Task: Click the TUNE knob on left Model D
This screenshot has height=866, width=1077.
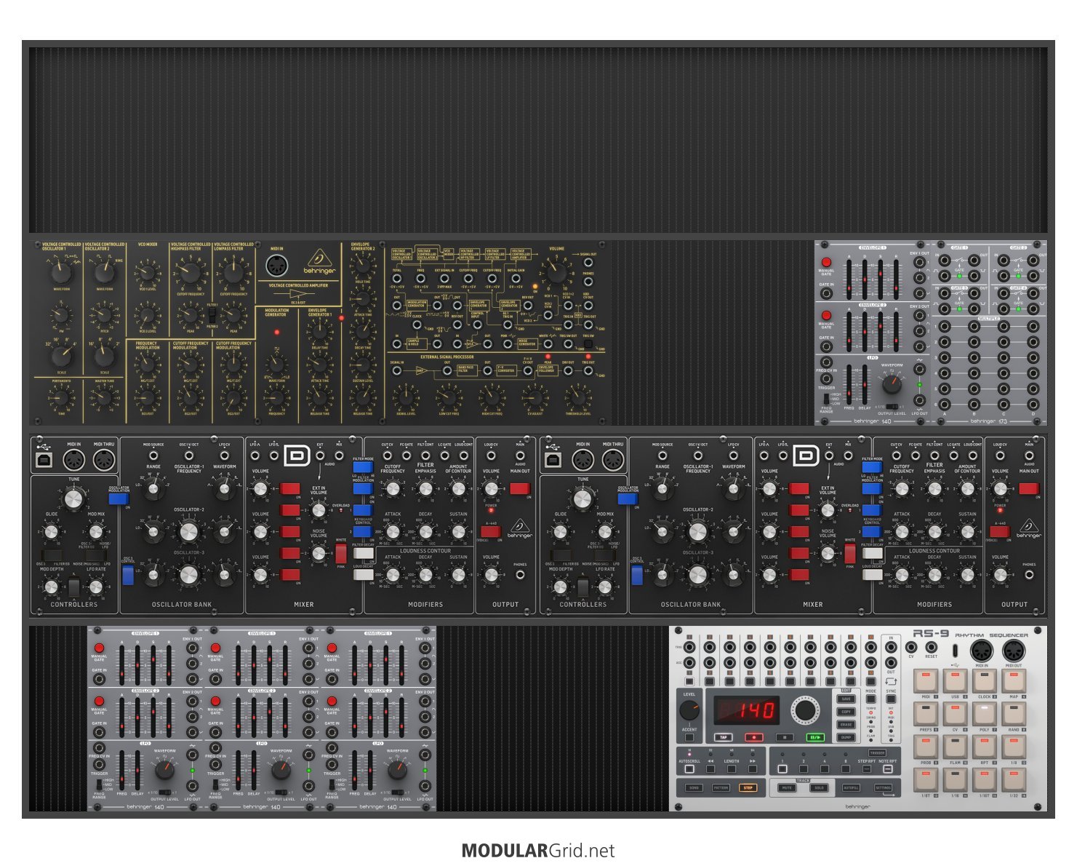Action: (x=73, y=499)
